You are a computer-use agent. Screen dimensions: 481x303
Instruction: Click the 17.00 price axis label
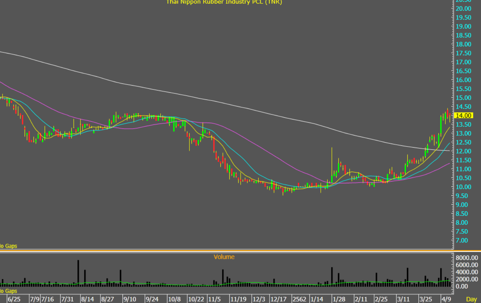(x=464, y=62)
